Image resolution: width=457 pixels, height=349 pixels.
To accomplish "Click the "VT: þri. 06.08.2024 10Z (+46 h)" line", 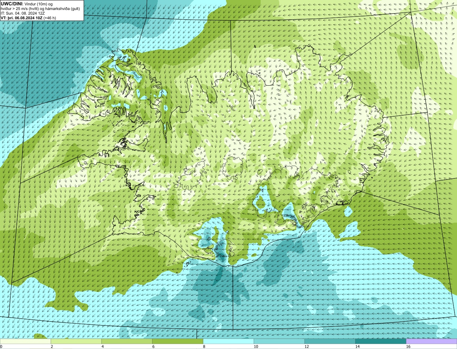I will [x=29, y=18].
